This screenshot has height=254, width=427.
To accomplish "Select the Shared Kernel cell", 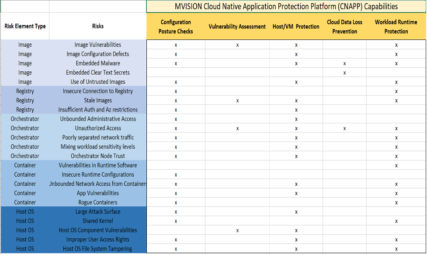I will [x=98, y=221].
